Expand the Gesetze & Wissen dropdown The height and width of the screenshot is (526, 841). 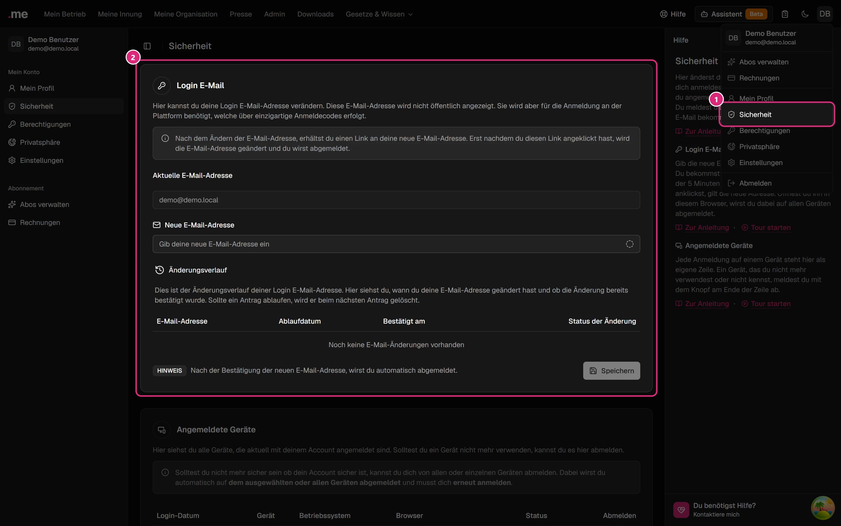coord(379,14)
